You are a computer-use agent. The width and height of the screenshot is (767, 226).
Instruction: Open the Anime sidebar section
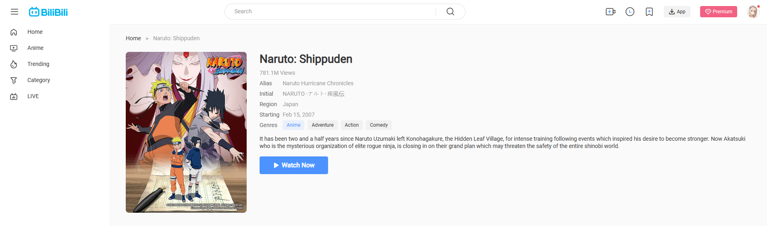click(x=35, y=48)
